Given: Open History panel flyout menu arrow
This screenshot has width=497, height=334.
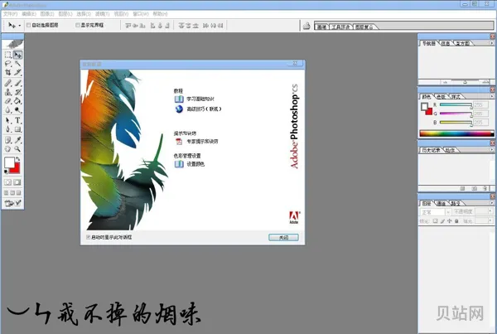Looking at the screenshot, I should 492,150.
